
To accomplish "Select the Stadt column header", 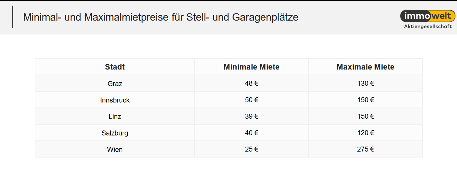I will coord(115,67).
